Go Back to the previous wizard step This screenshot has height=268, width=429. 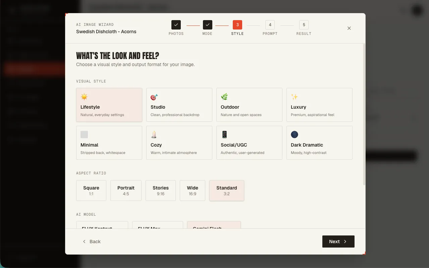coord(92,242)
